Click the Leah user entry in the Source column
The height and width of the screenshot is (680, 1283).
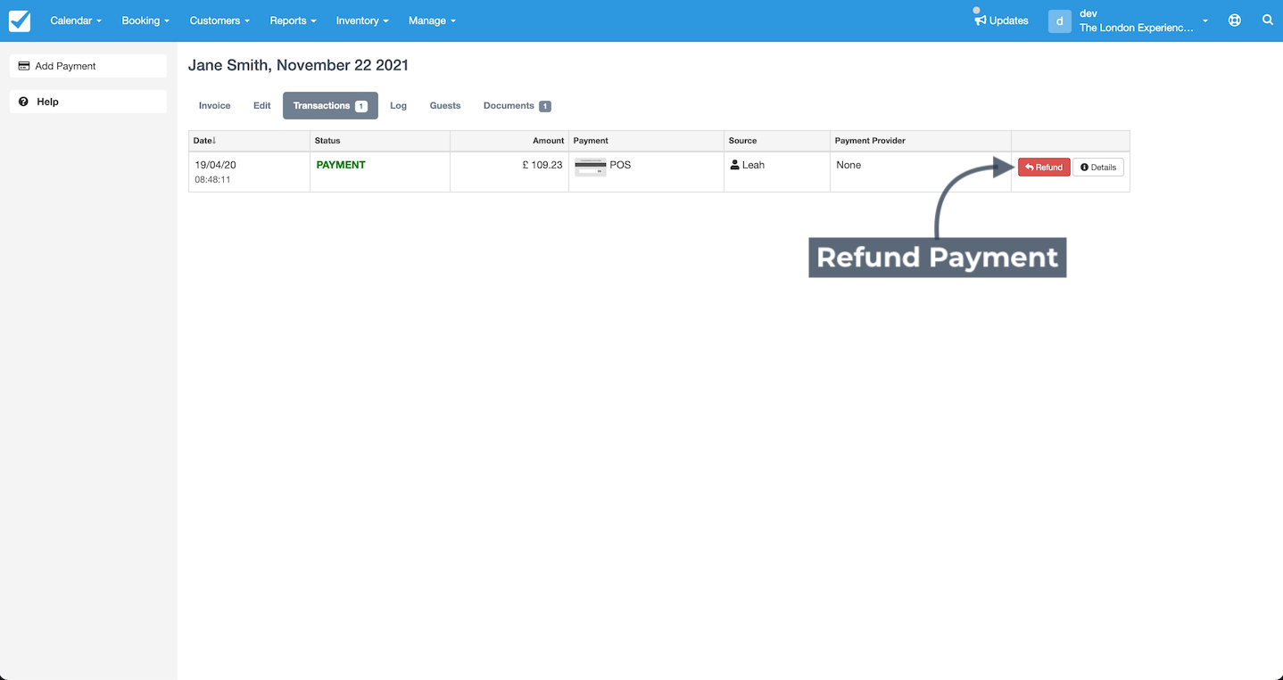point(748,165)
